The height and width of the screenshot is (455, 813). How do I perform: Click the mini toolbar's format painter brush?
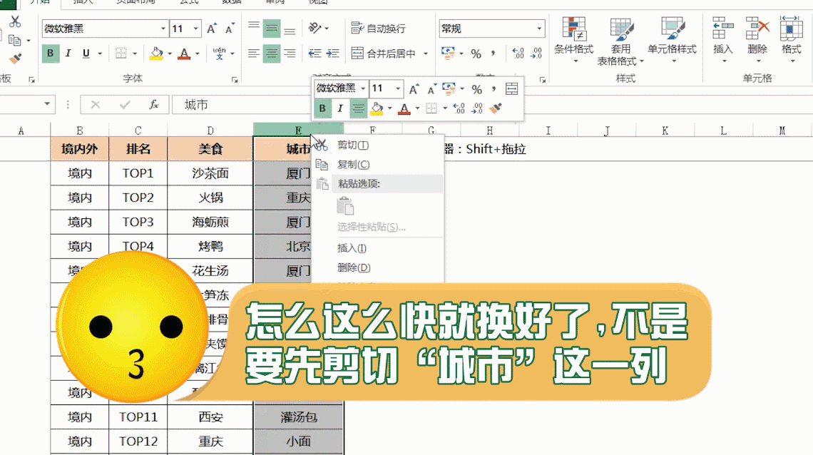pos(496,108)
